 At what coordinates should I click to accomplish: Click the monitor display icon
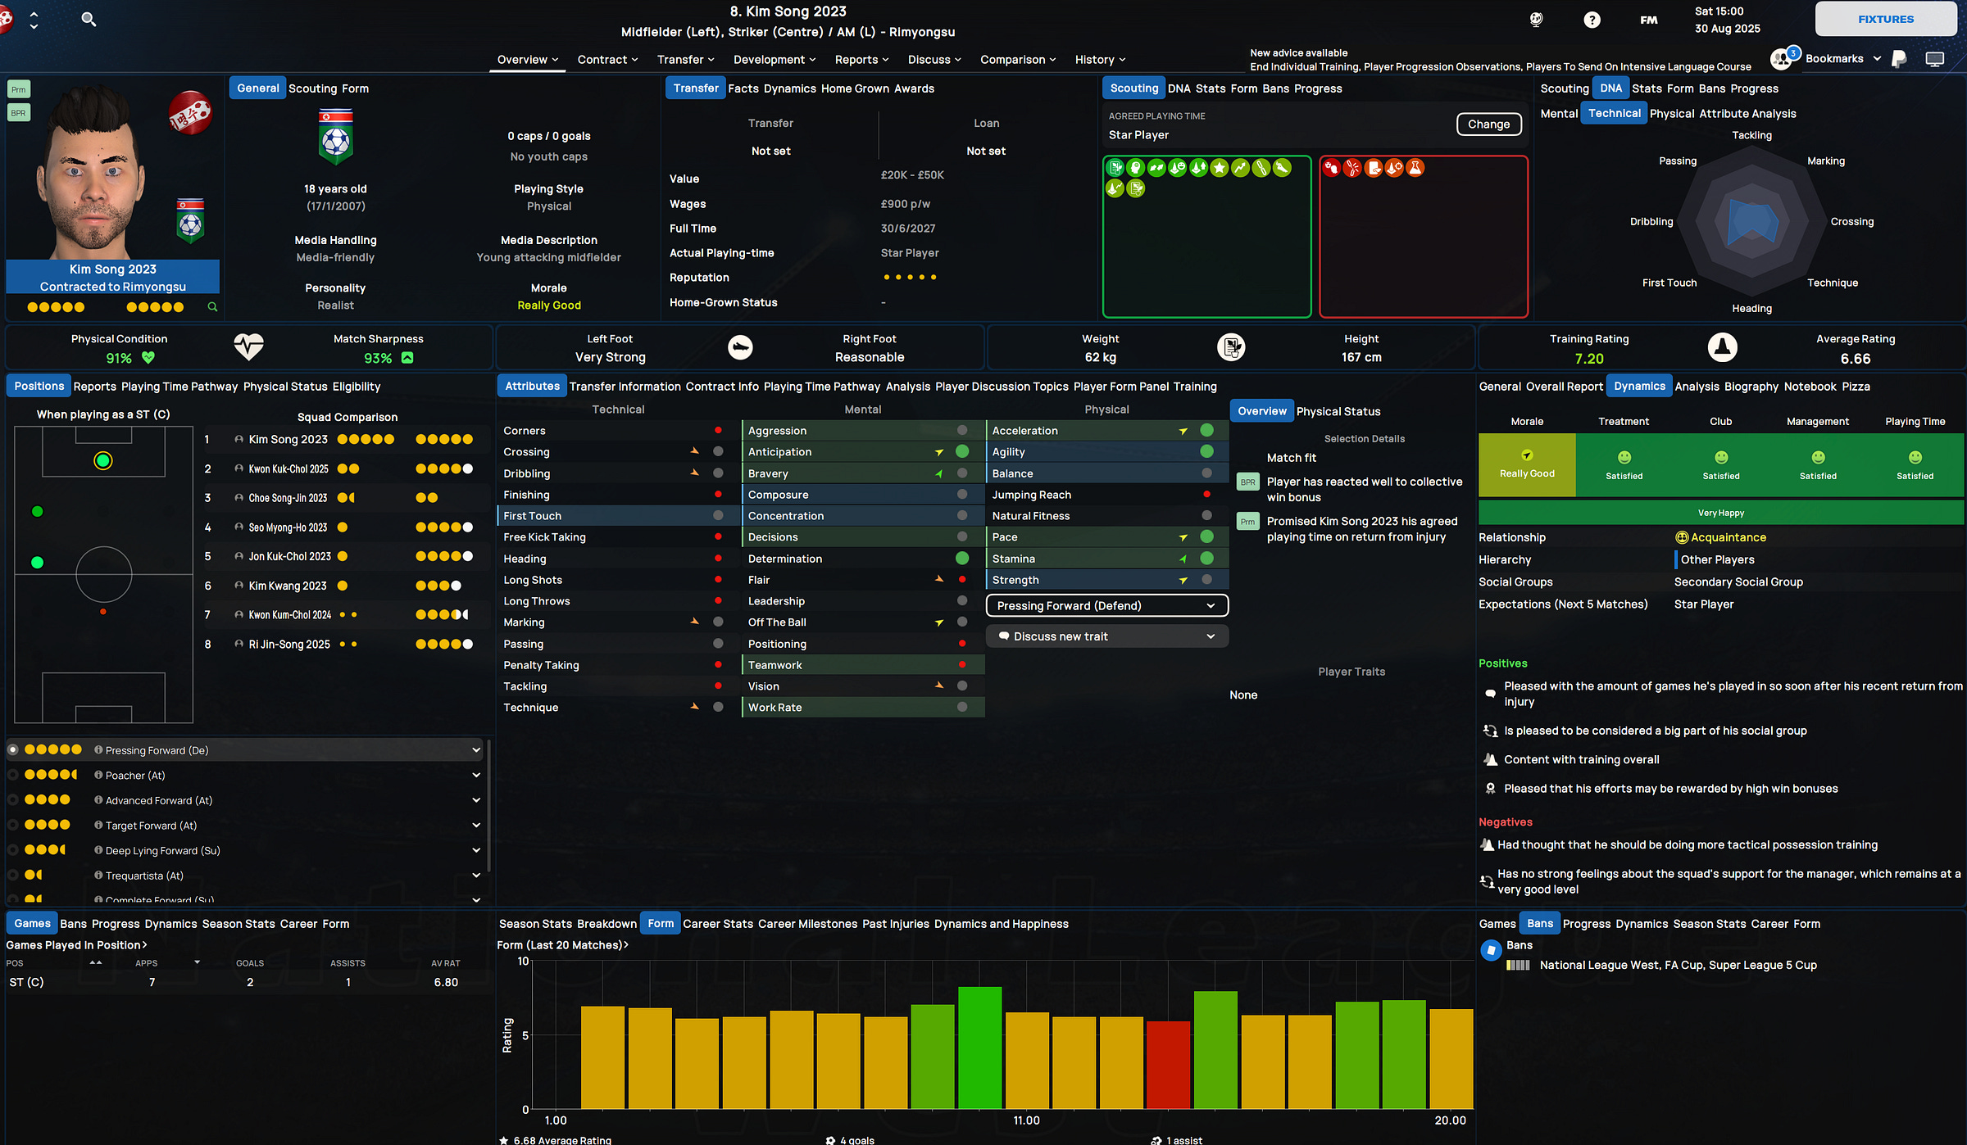click(x=1934, y=59)
